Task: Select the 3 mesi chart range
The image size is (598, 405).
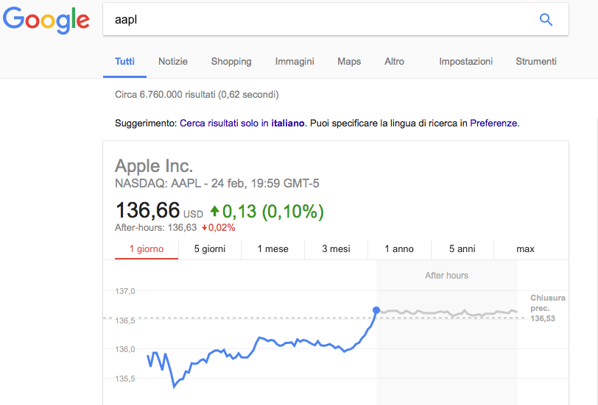Action: 336,249
